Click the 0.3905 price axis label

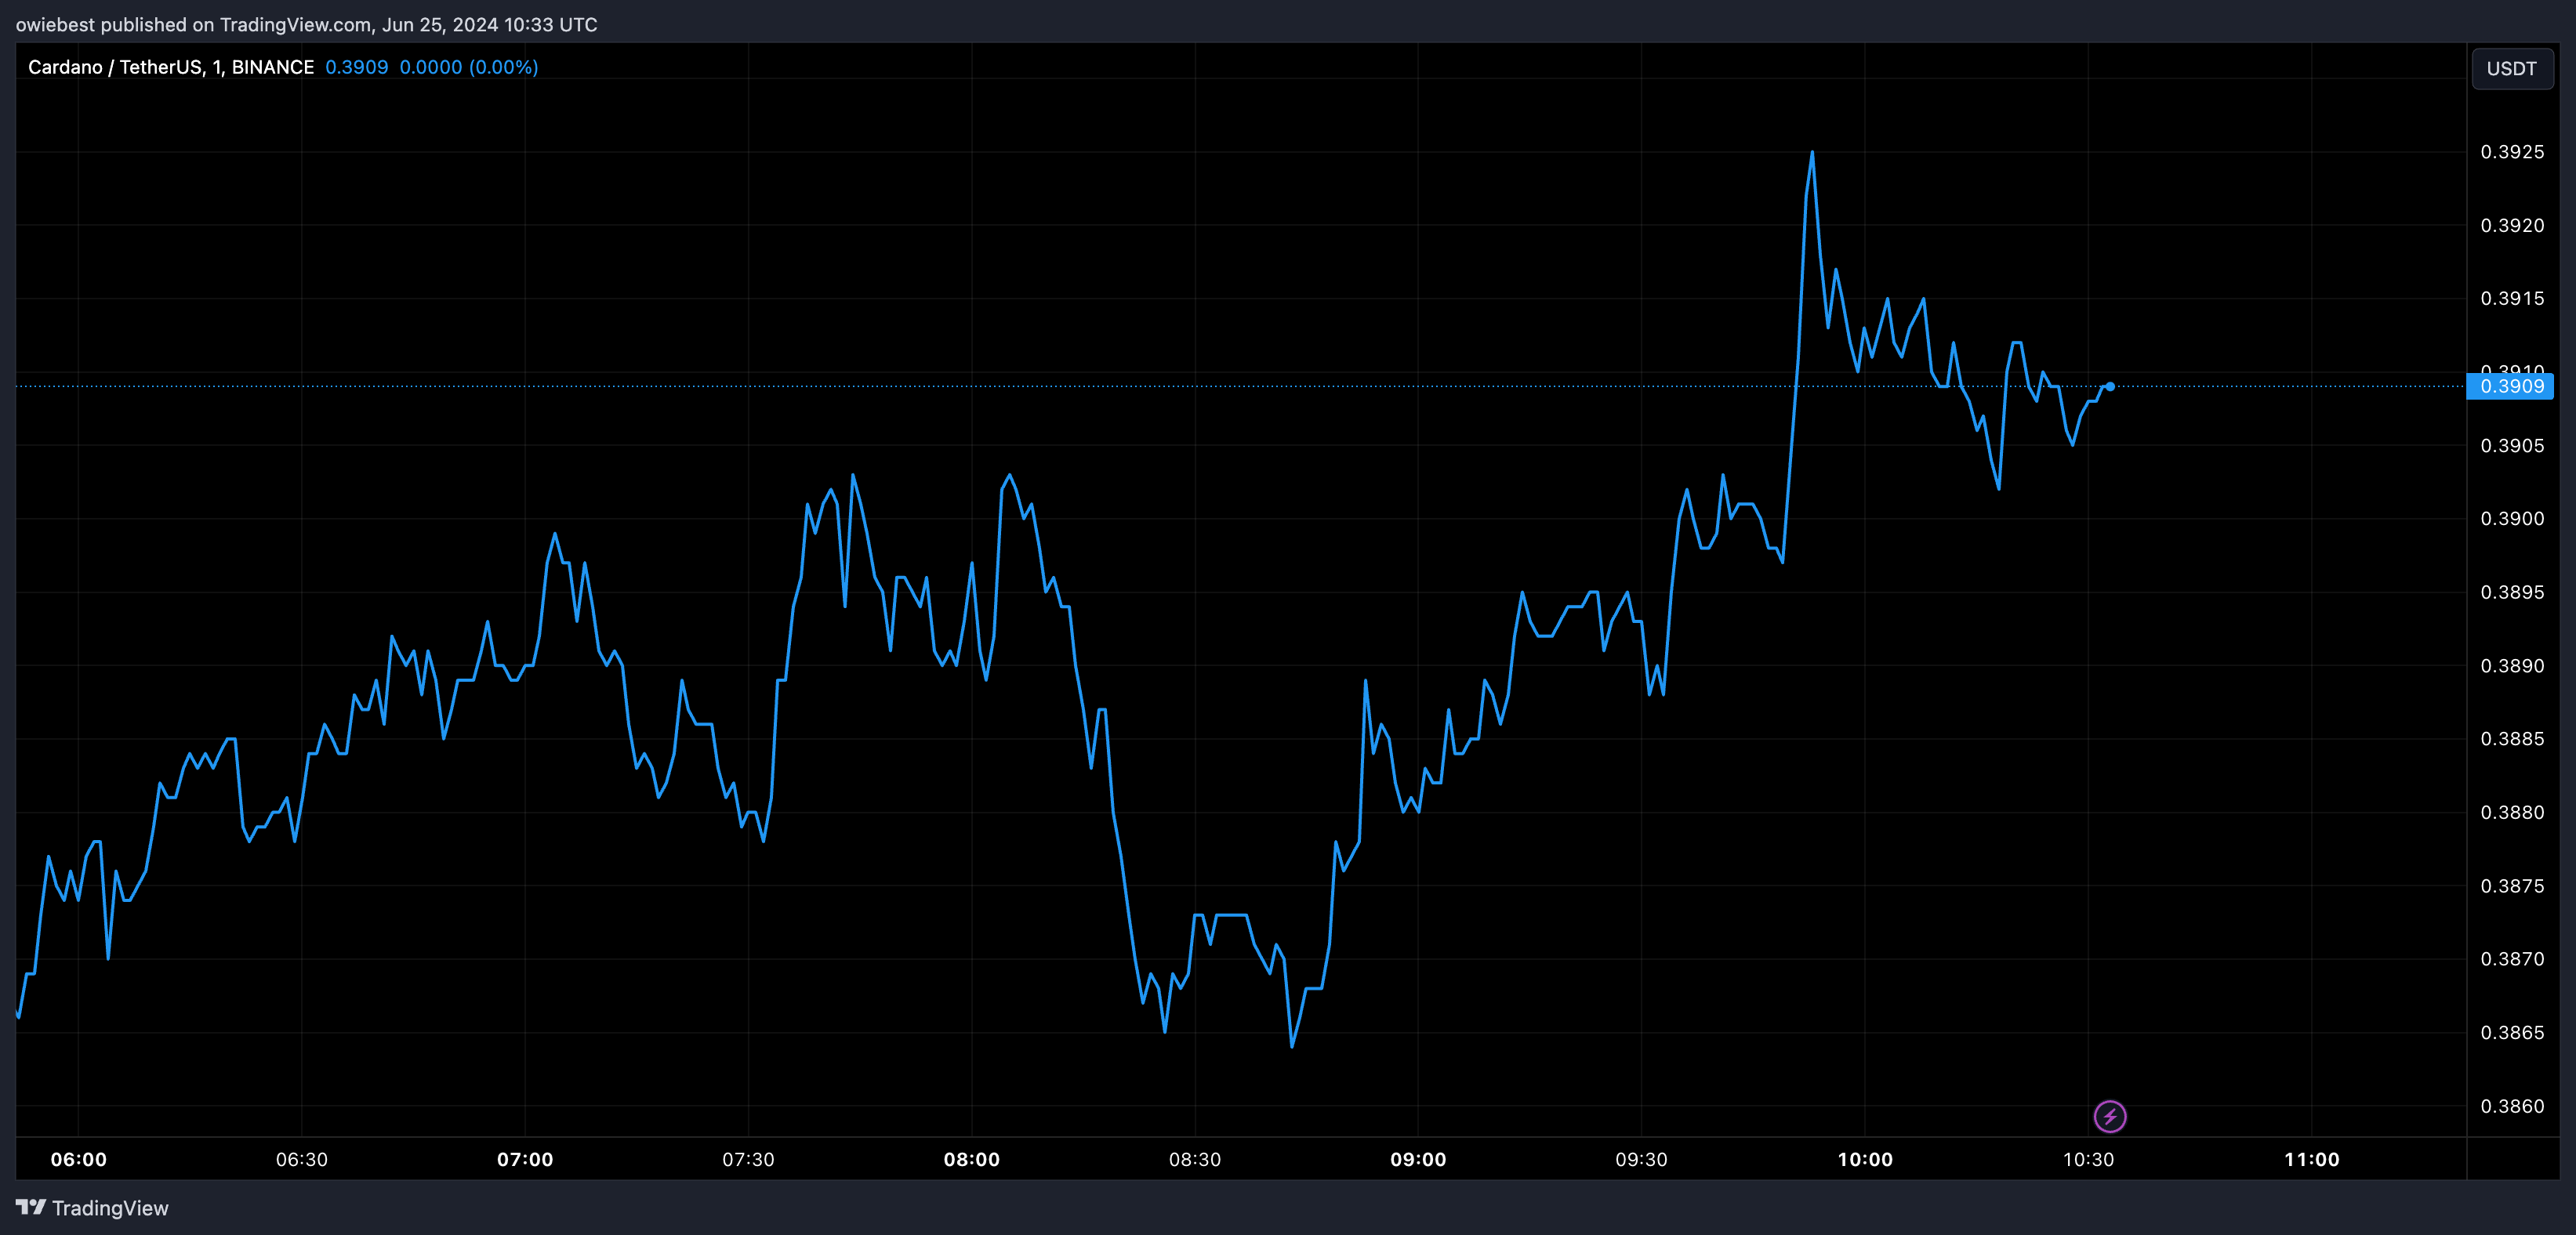pos(2512,445)
